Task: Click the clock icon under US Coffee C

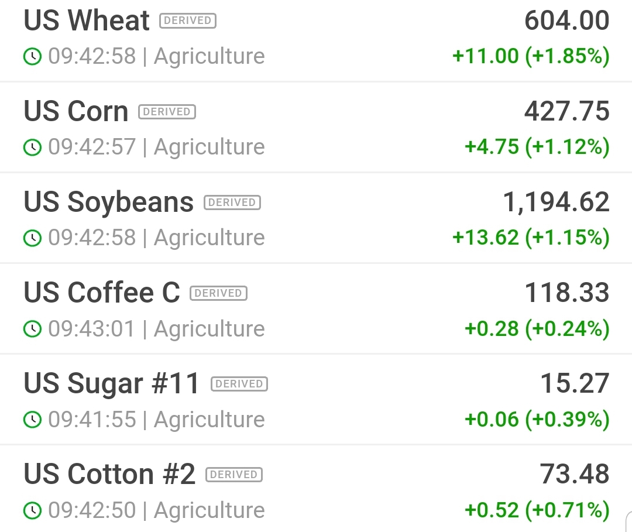Action: click(32, 329)
